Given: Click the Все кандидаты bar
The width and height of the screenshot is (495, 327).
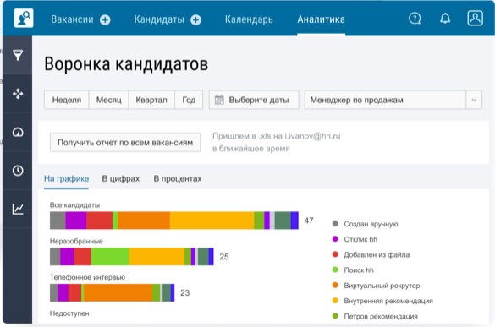Looking at the screenshot, I should click(174, 221).
